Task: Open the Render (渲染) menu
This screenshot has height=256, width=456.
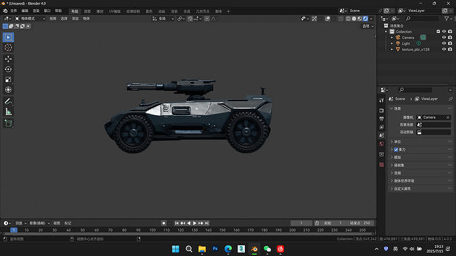Action: tap(36, 11)
